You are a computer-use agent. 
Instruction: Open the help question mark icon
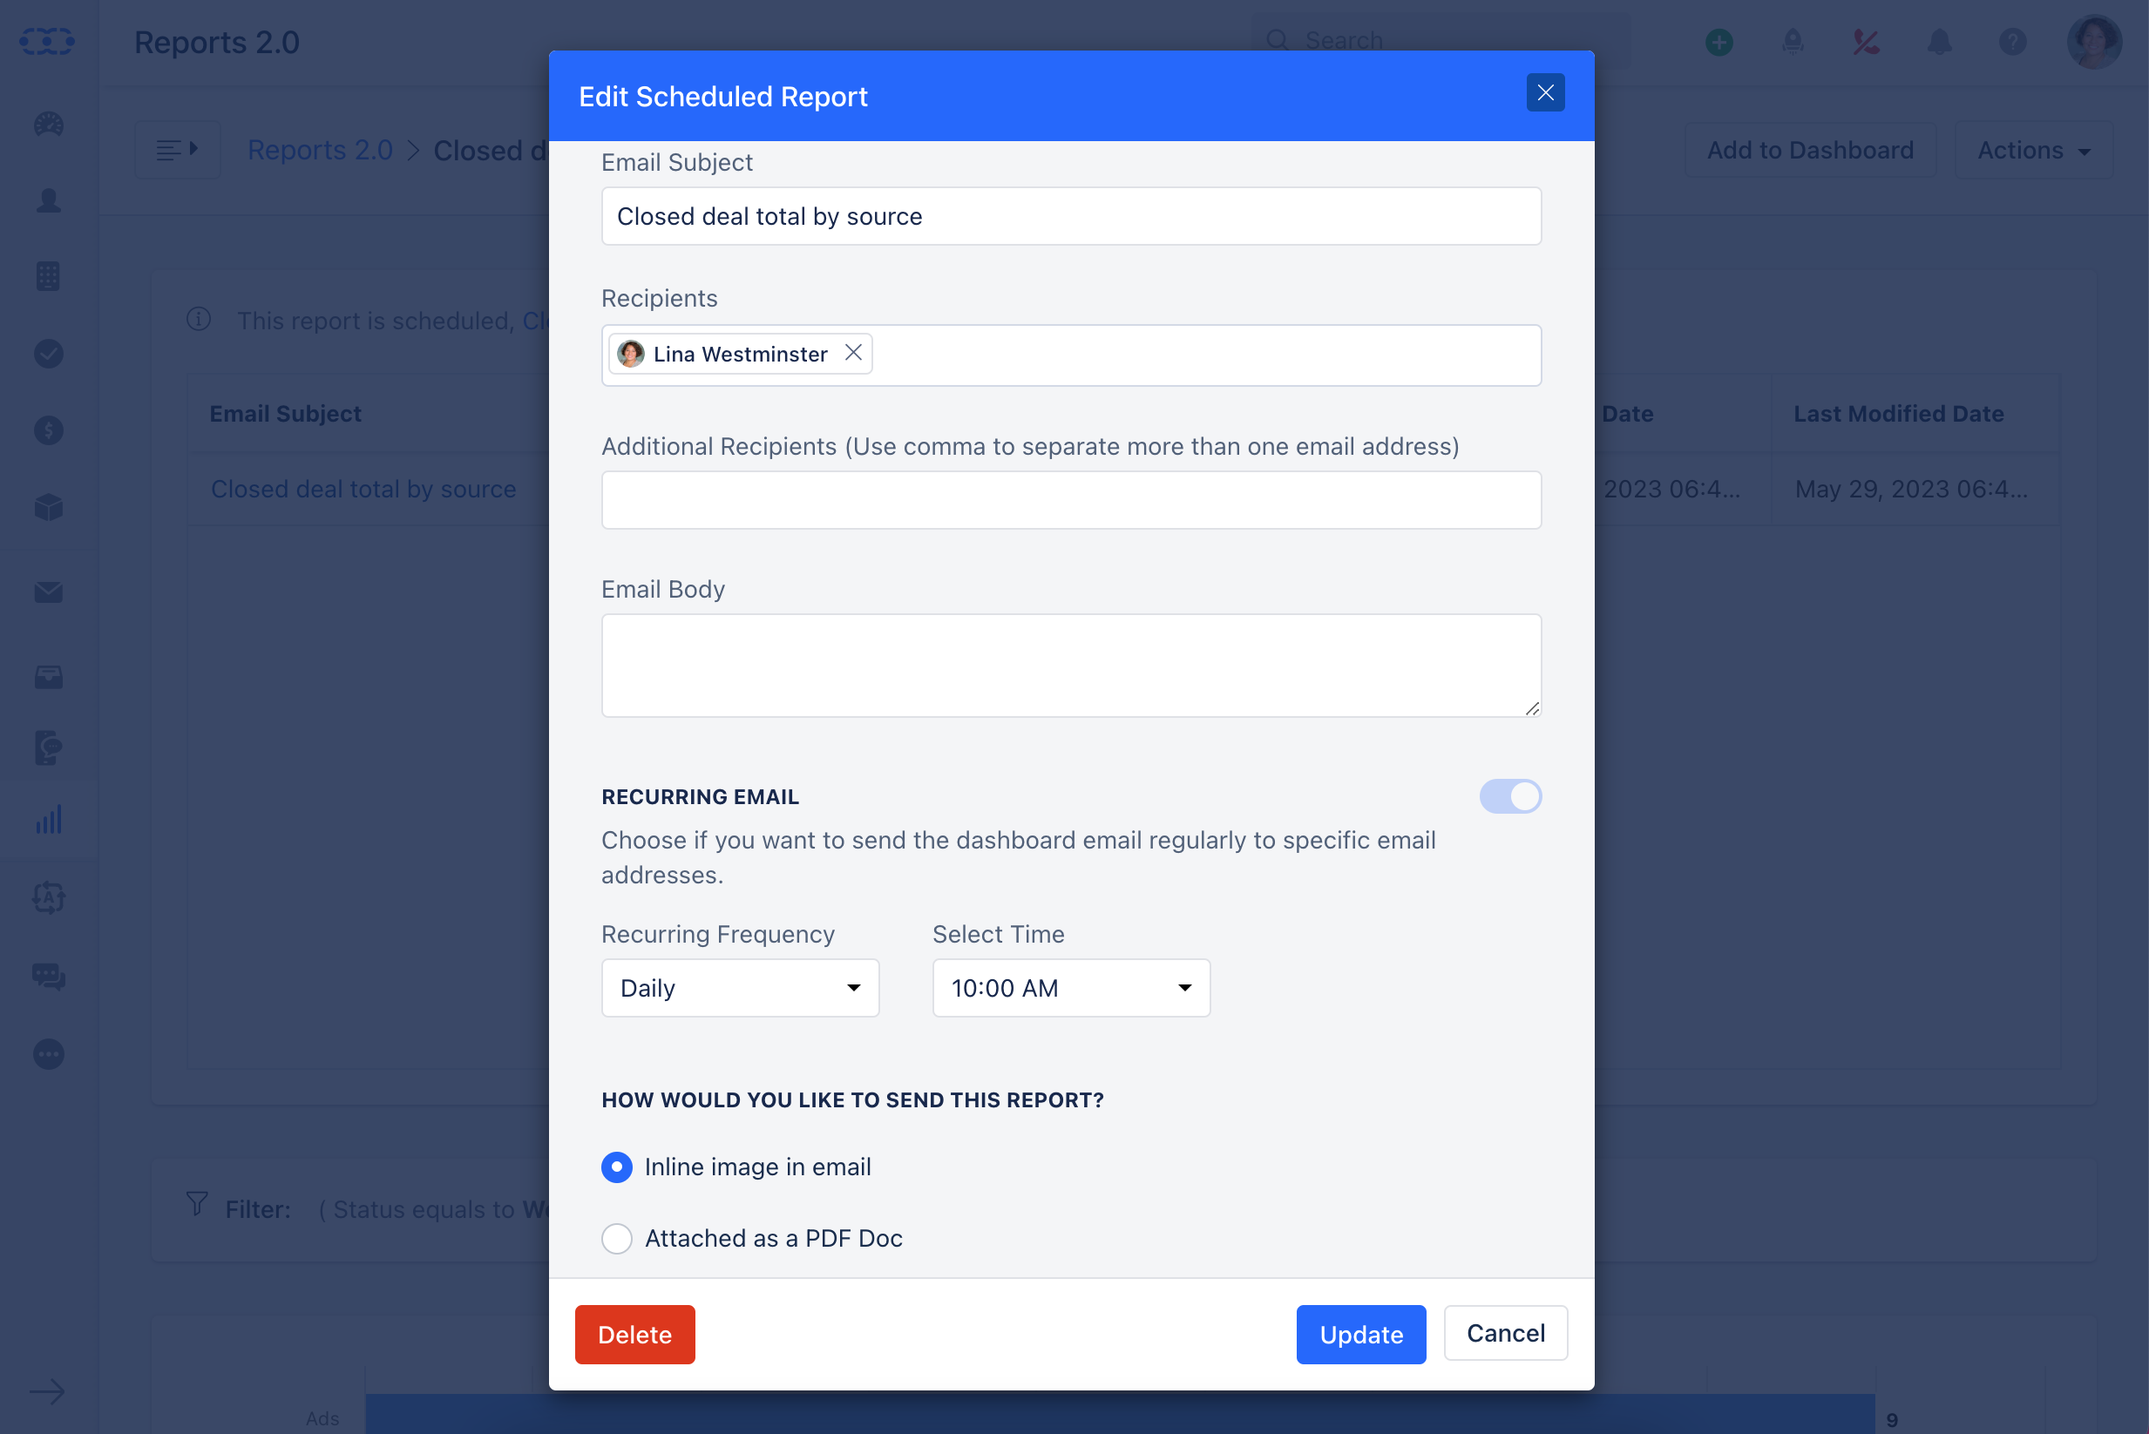click(x=2013, y=42)
